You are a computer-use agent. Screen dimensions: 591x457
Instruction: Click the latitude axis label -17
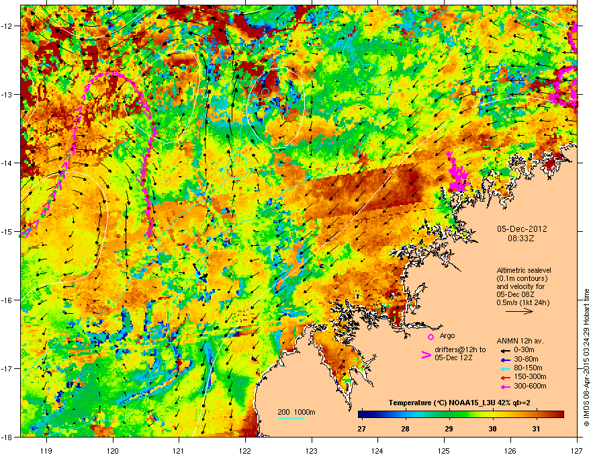point(7,368)
